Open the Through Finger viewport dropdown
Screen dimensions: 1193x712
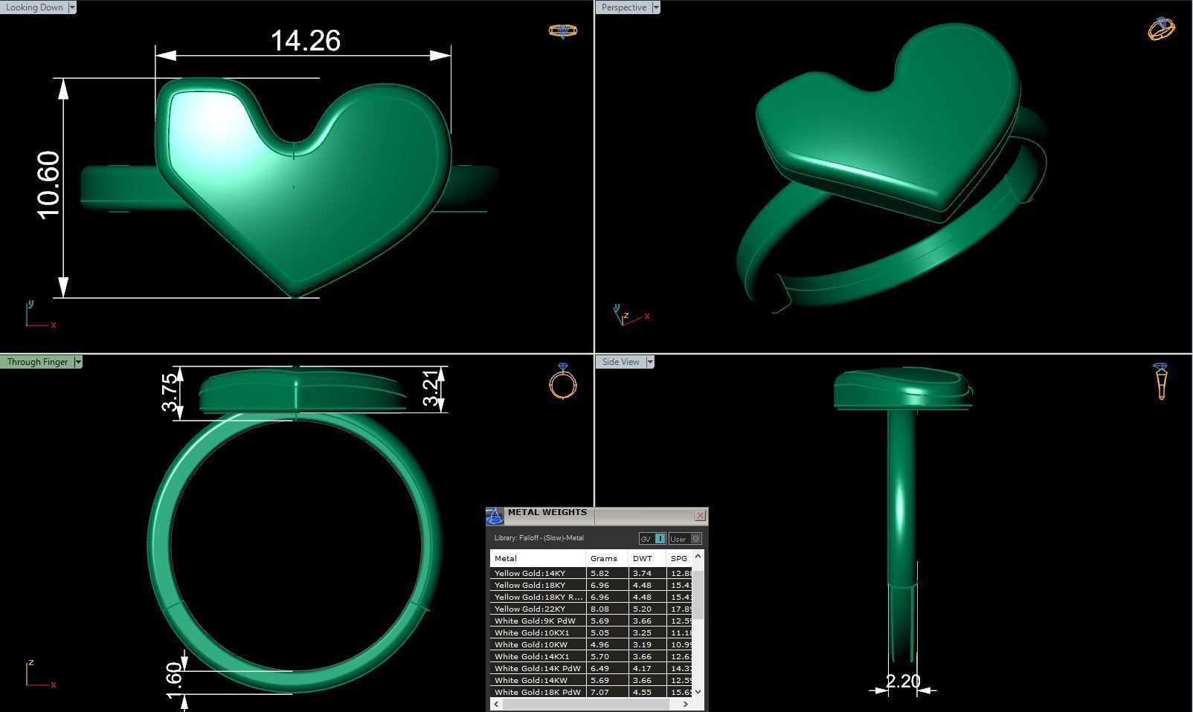coord(78,362)
